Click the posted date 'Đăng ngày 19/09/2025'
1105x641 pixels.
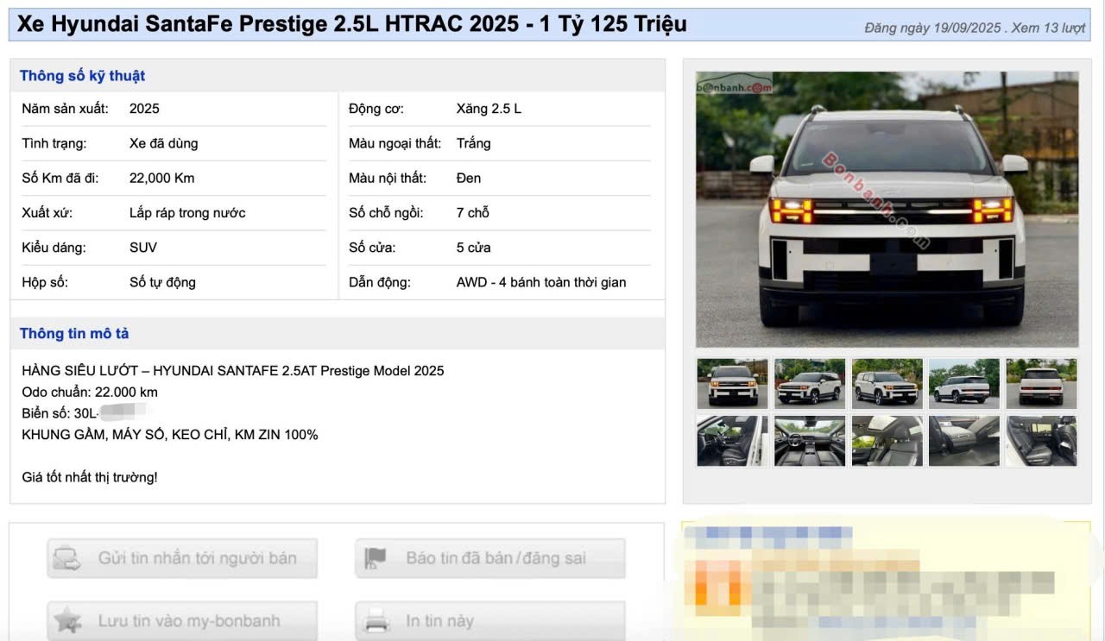(932, 28)
